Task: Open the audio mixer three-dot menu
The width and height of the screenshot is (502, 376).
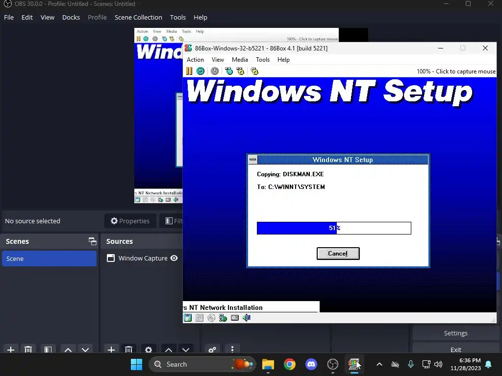Action: point(232,350)
